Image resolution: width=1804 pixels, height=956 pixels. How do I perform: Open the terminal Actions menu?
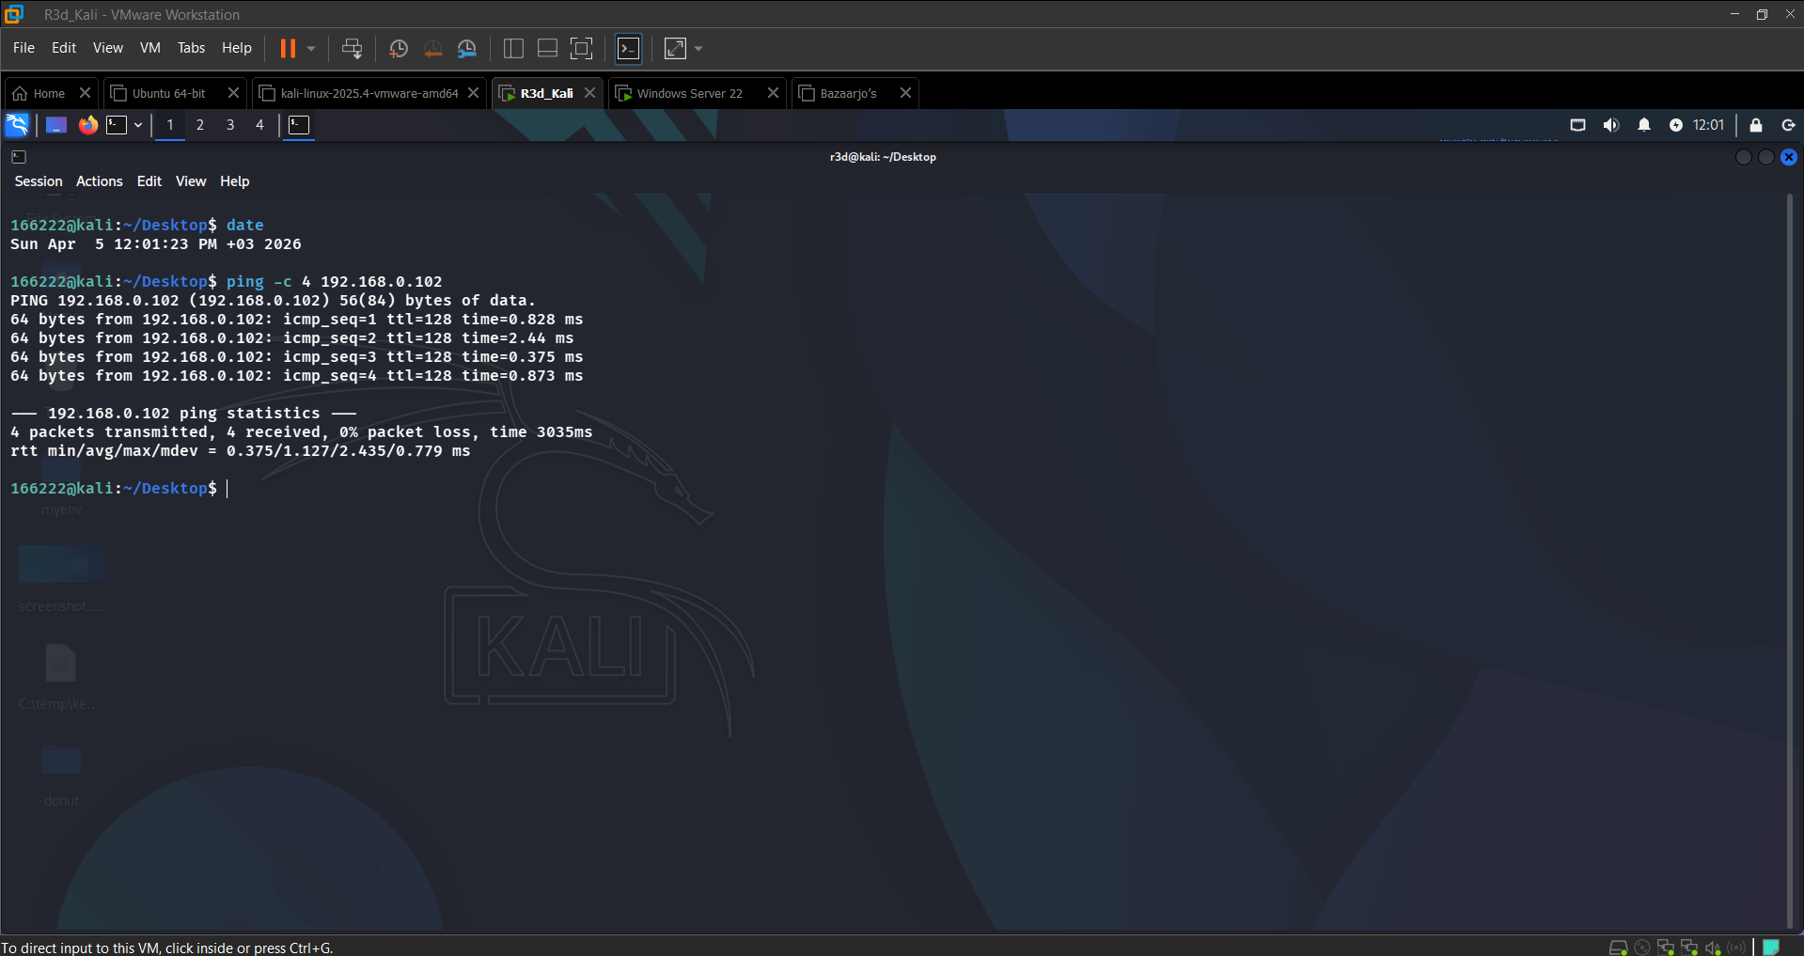click(100, 181)
